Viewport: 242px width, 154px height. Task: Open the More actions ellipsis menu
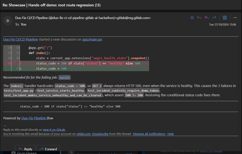(x=235, y=18)
